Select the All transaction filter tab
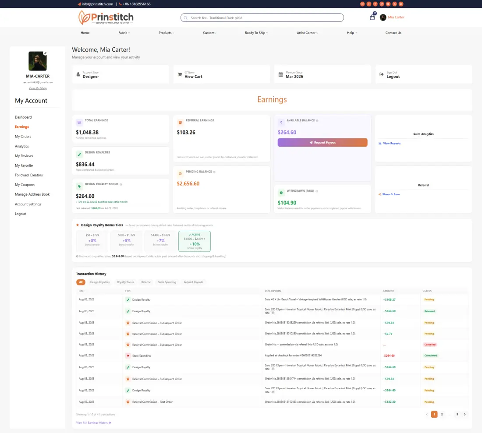This screenshot has height=433, width=482. click(x=81, y=282)
